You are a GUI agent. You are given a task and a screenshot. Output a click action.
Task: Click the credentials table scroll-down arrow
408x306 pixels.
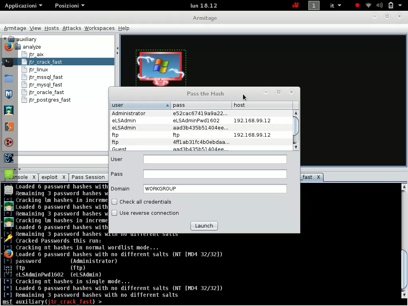click(296, 147)
